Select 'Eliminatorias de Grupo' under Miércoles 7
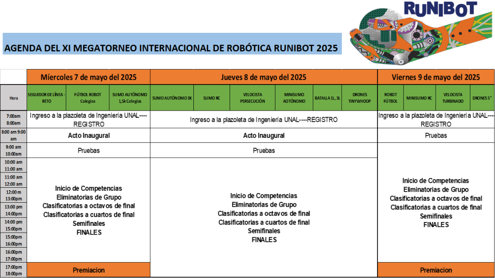Image resolution: width=495 pixels, height=278 pixels. click(x=89, y=197)
